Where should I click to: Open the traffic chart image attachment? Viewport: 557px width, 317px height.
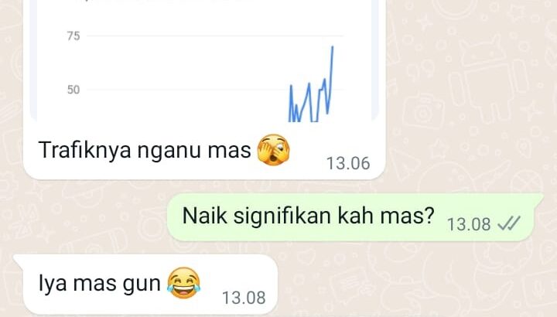tap(204, 61)
